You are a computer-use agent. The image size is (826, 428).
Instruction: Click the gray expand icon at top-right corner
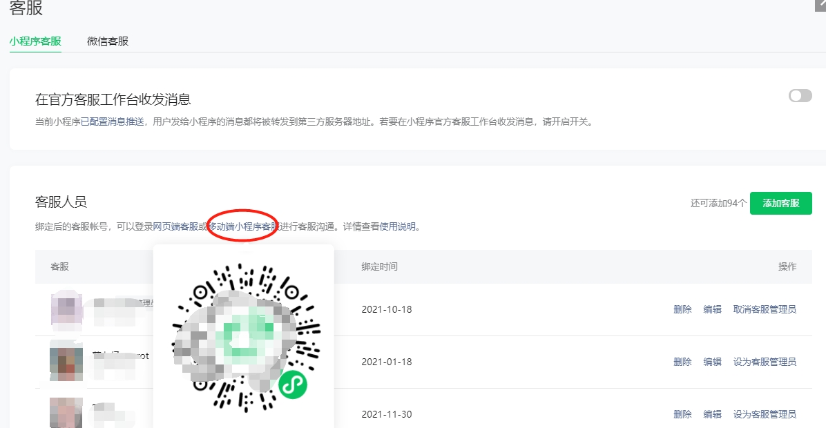[x=820, y=4]
